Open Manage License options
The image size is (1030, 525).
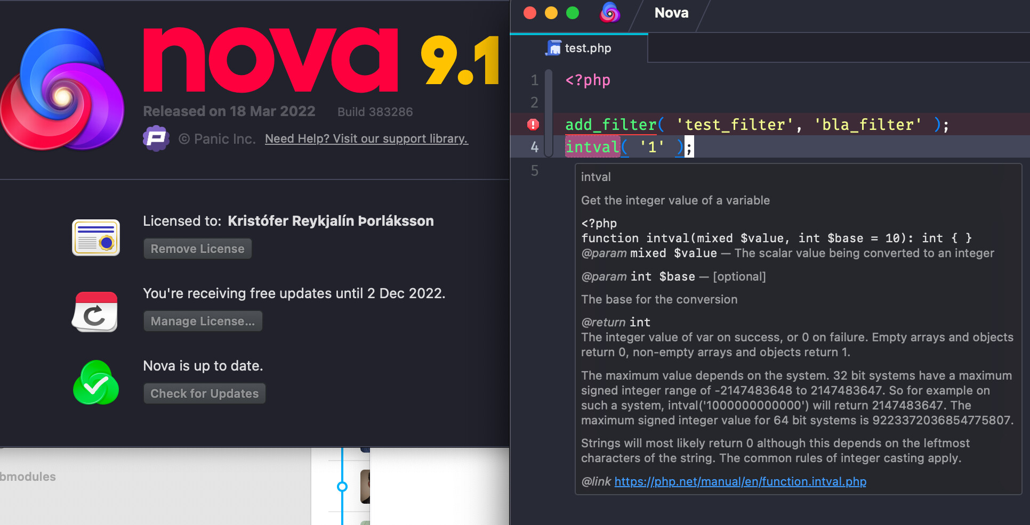(x=203, y=321)
